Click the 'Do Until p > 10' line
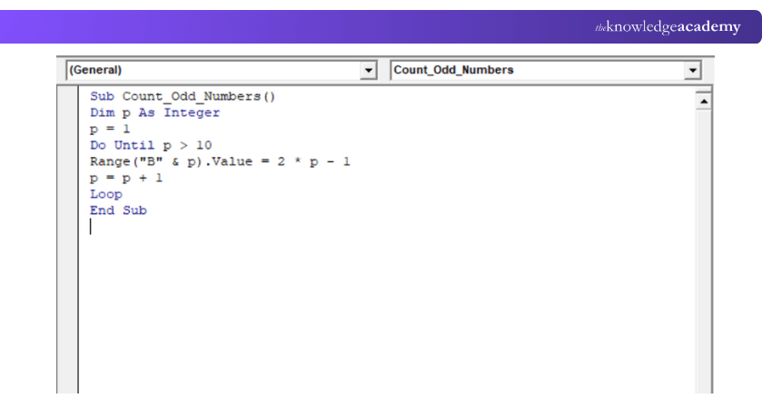772x408 pixels. [x=151, y=145]
